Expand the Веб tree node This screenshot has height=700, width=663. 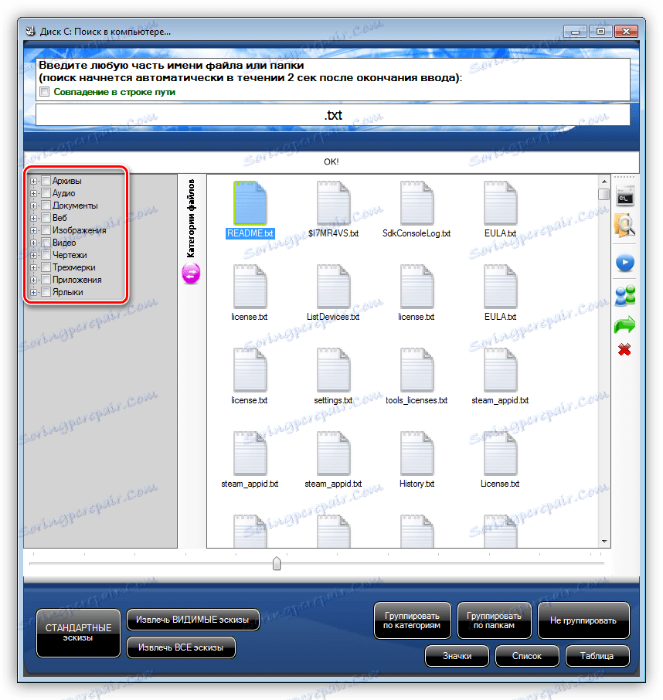coord(33,219)
